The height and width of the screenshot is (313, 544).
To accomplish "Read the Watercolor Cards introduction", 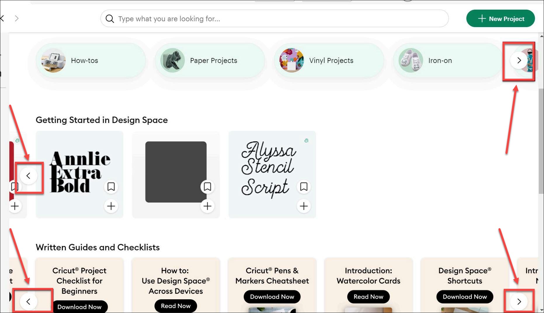I will tap(368, 297).
